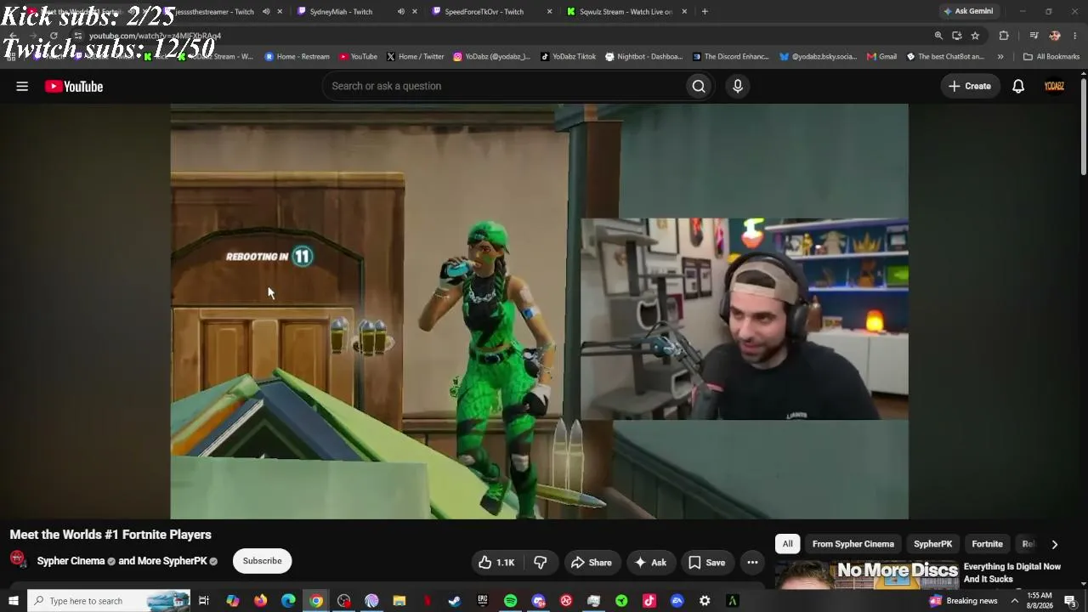Open Nightbot Dashboard bookmark
This screenshot has width=1088, height=612.
pos(644,57)
